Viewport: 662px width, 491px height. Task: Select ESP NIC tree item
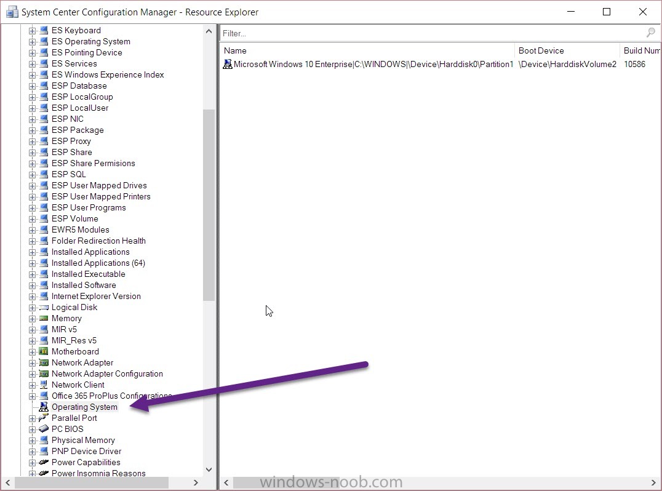click(x=68, y=119)
